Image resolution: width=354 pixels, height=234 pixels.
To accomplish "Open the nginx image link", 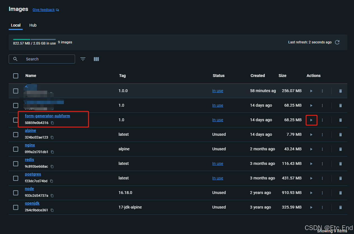I will pos(30,145).
